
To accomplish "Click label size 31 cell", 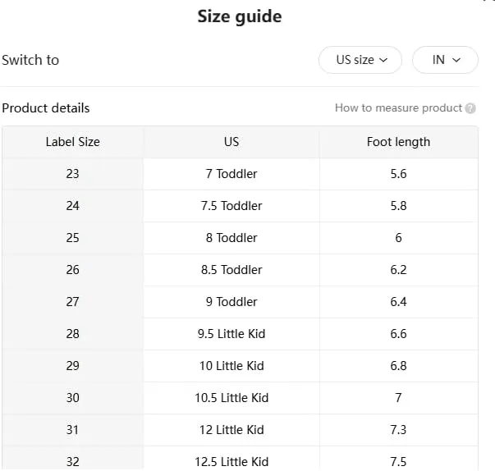I will point(72,430).
